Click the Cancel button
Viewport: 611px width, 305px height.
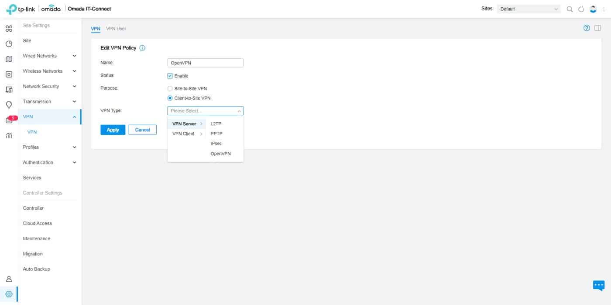[x=142, y=130]
